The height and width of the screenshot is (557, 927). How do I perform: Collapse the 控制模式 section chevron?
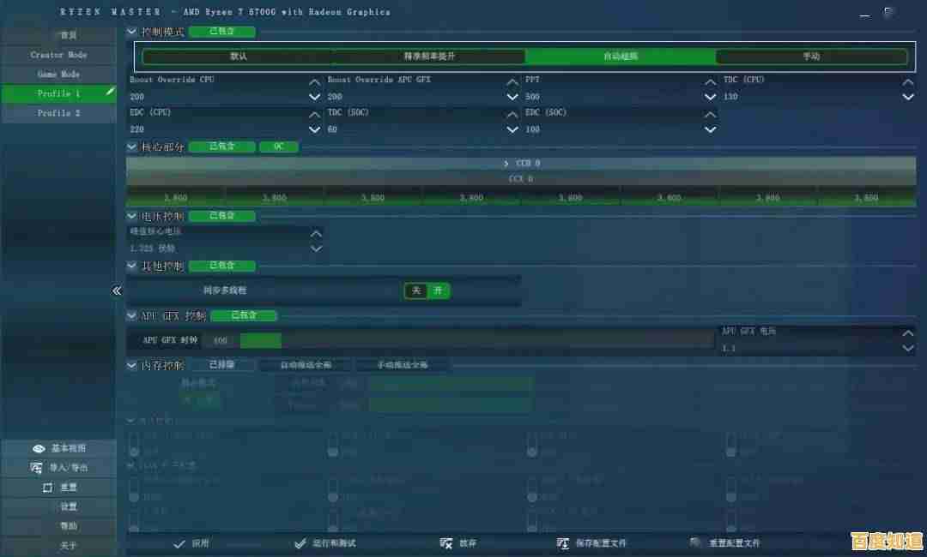click(132, 32)
